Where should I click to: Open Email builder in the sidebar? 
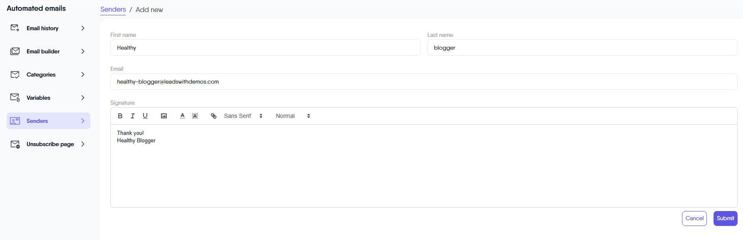43,51
